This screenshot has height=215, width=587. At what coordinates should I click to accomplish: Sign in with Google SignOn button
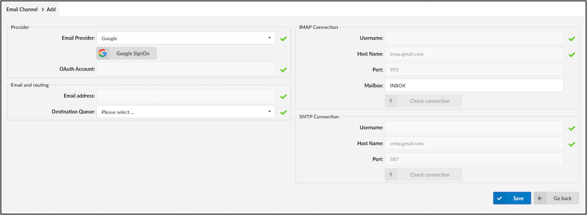127,53
